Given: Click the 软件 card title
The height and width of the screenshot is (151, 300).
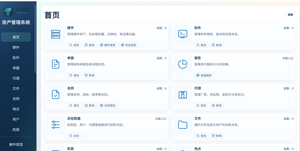Looking at the screenshot, I should (198, 28).
